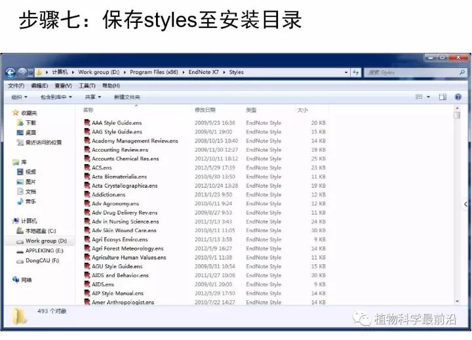The width and height of the screenshot is (472, 340).
Task: Select the AAA Style Guide.ens file icon
Action: coord(87,123)
